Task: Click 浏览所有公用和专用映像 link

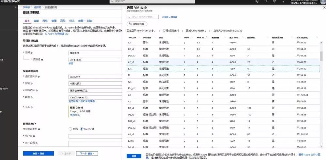Action: 82,101
